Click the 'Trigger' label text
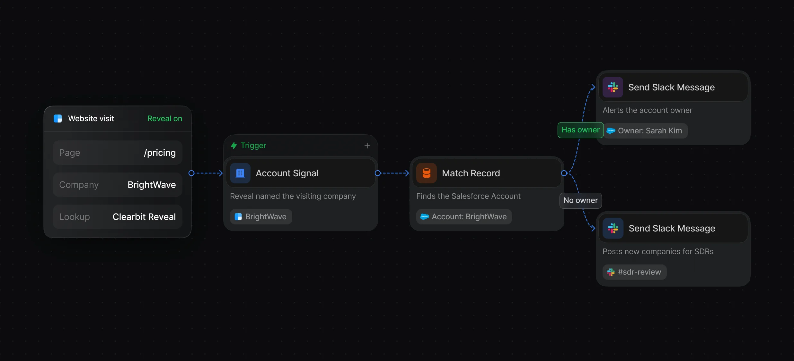Screen dimensions: 794x361 pyautogui.click(x=253, y=146)
